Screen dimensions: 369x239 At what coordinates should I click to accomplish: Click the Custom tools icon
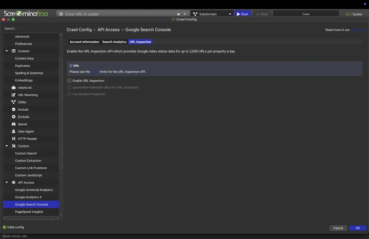(x=14, y=146)
